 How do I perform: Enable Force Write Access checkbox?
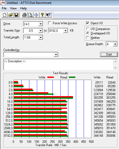tap(50, 23)
